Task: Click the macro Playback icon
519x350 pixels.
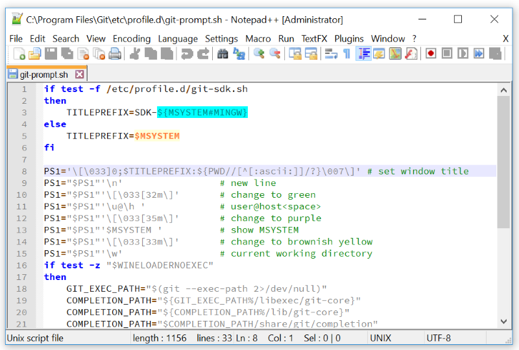Action: 463,54
